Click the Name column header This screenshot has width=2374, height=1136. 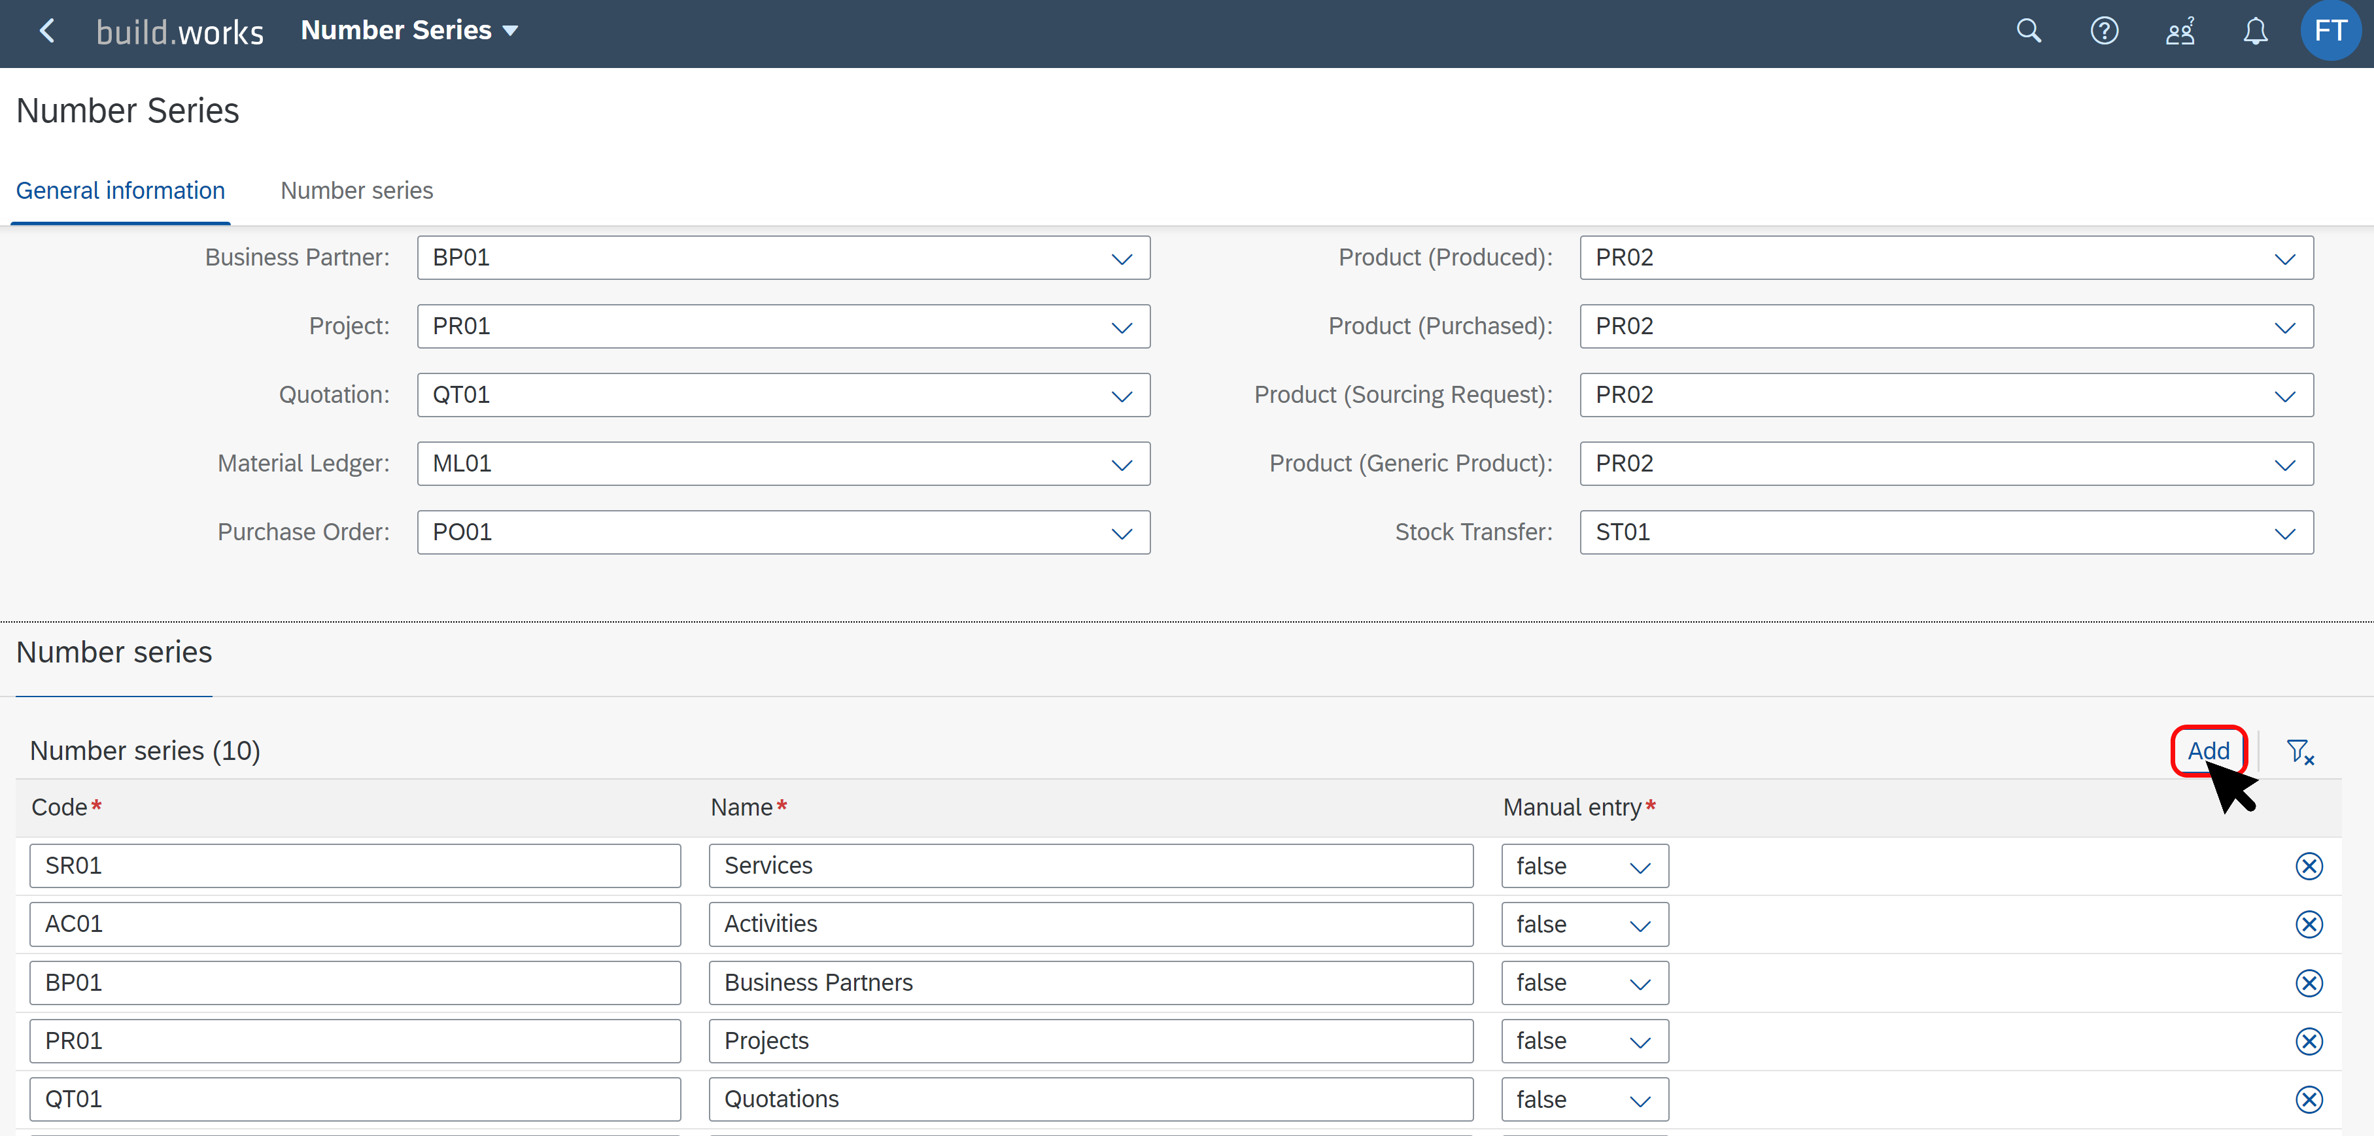tap(748, 807)
